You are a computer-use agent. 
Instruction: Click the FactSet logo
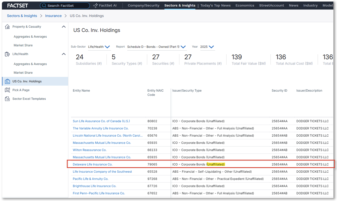(x=17, y=5)
